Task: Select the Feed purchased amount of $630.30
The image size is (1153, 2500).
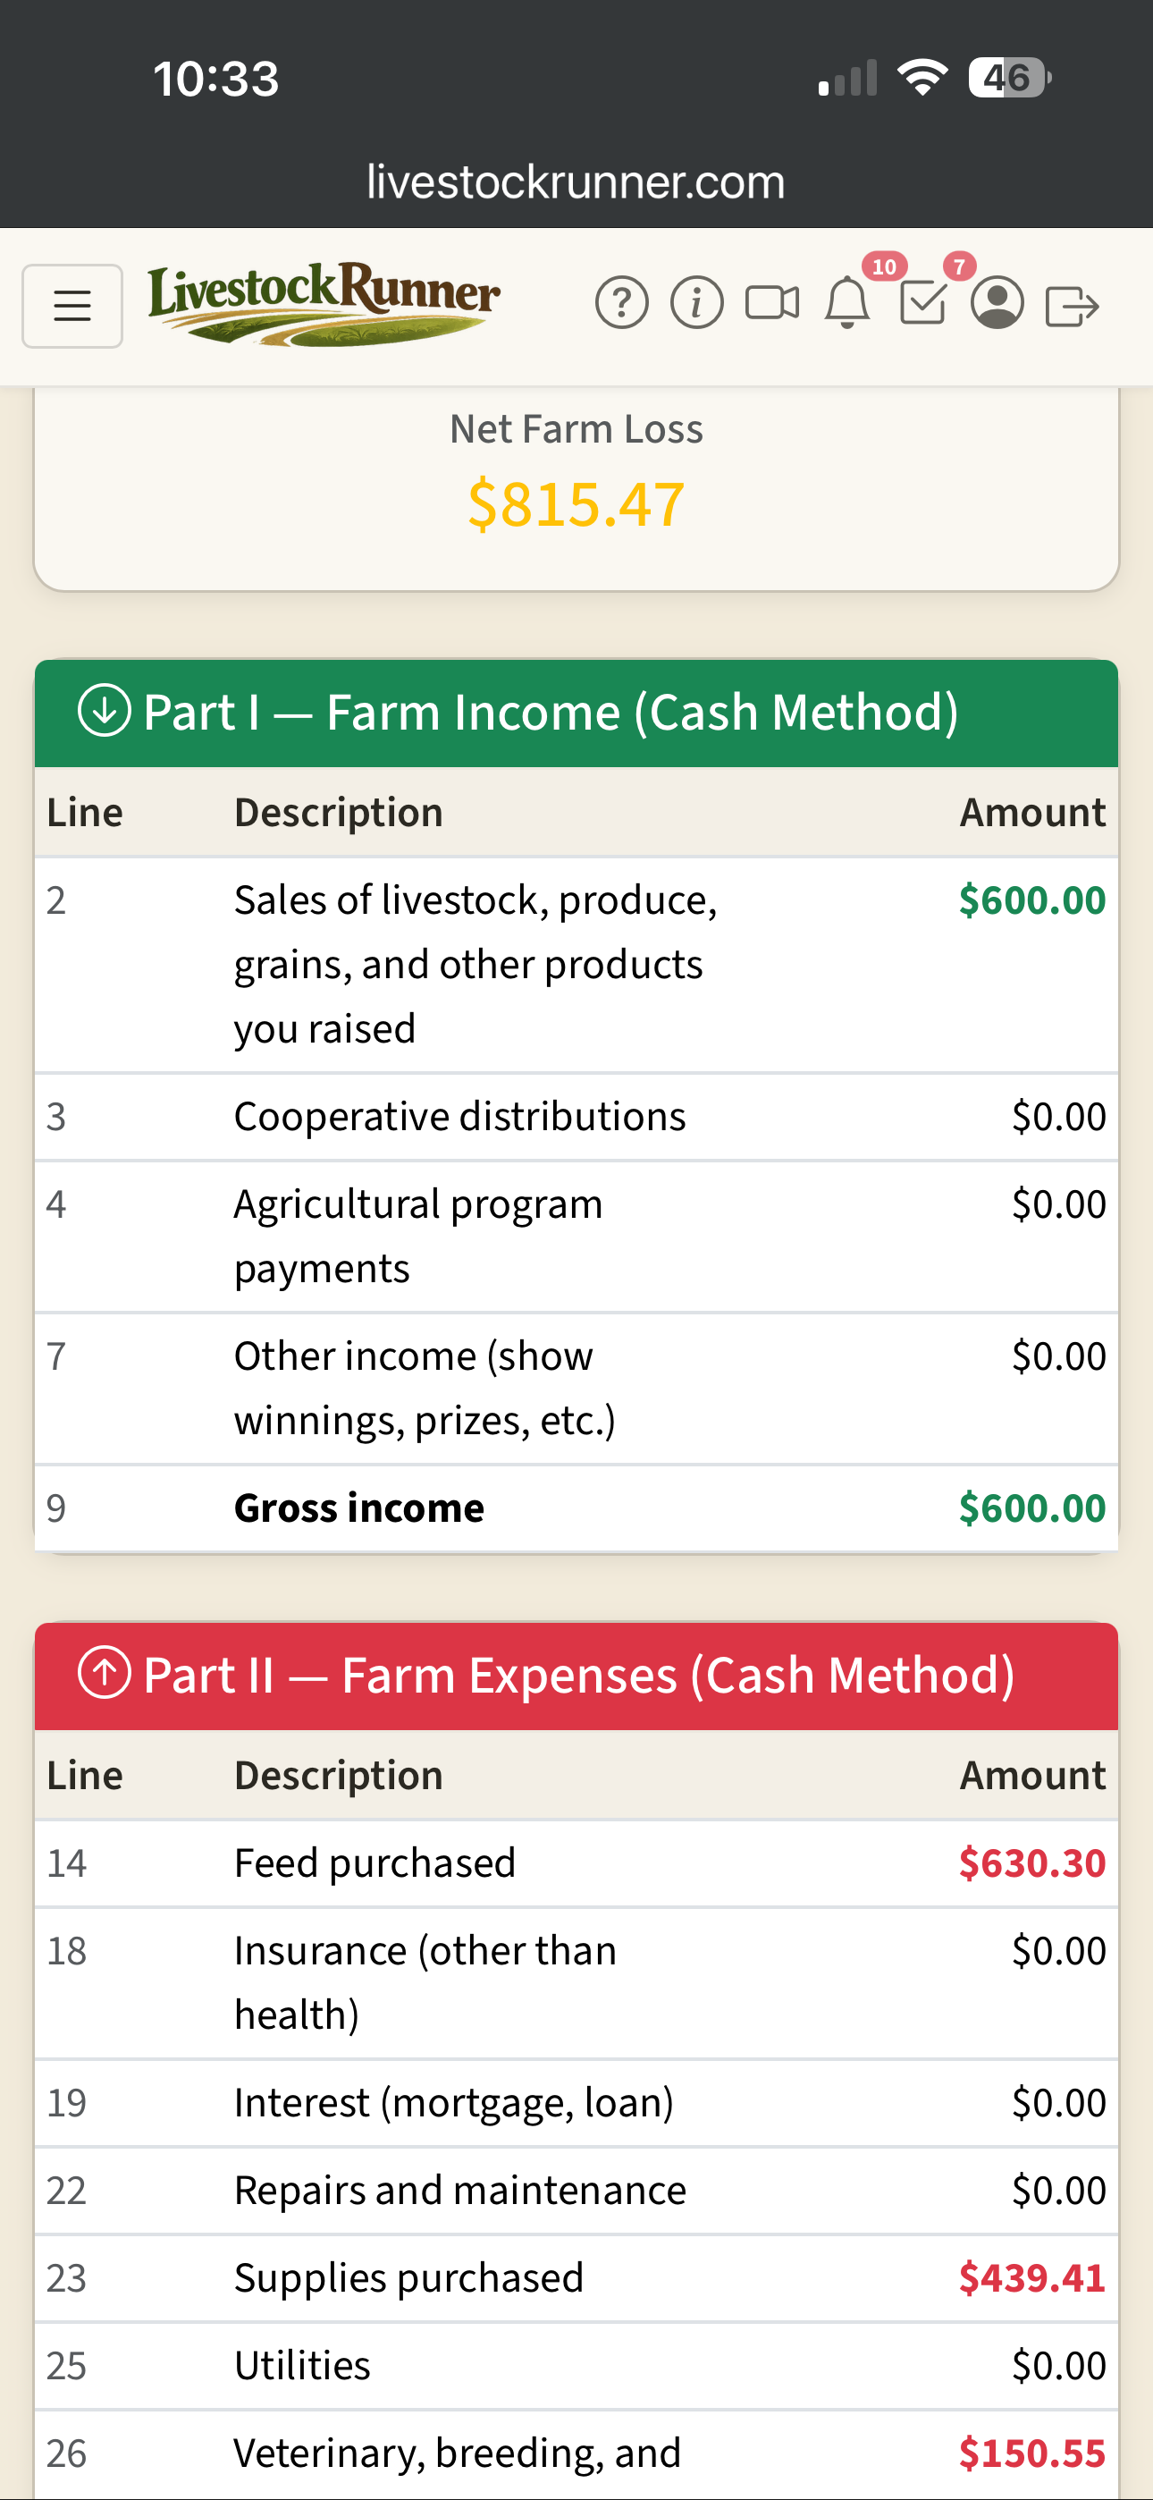Action: pyautogui.click(x=1031, y=1862)
